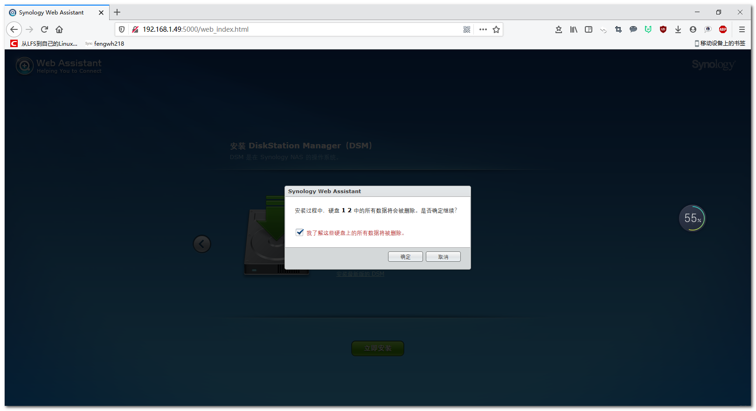The image size is (756, 411).
Task: Click the 安装 DiskStation Manager (DSM) heading
Action: [301, 146]
